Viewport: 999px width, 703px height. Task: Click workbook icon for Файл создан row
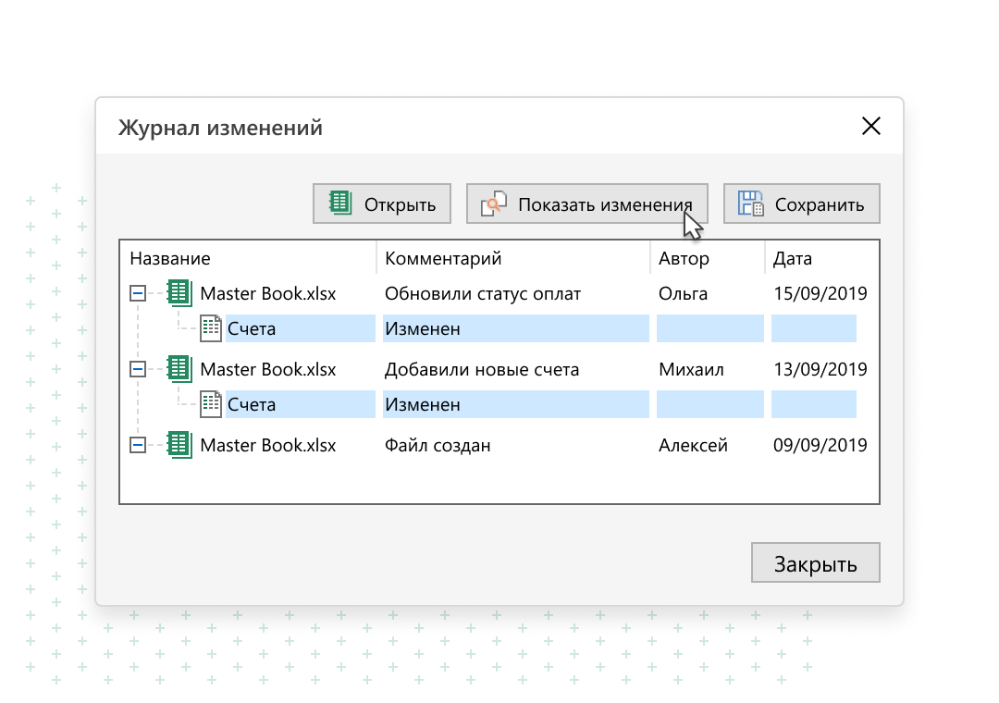pyautogui.click(x=179, y=446)
